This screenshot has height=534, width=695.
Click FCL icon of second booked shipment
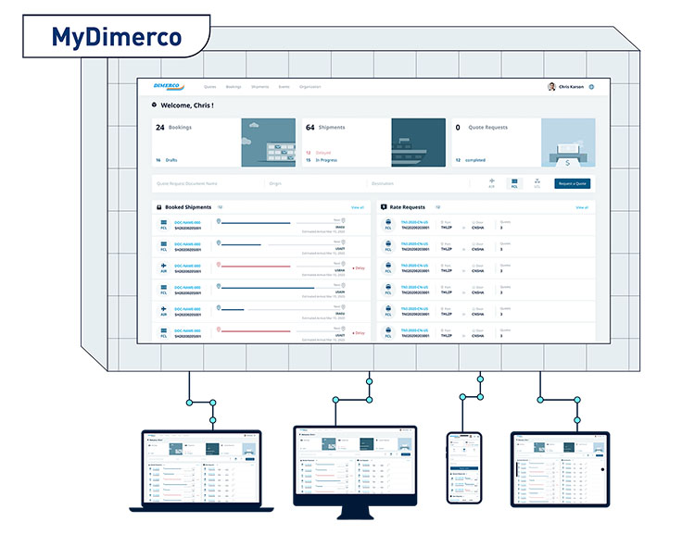(163, 246)
